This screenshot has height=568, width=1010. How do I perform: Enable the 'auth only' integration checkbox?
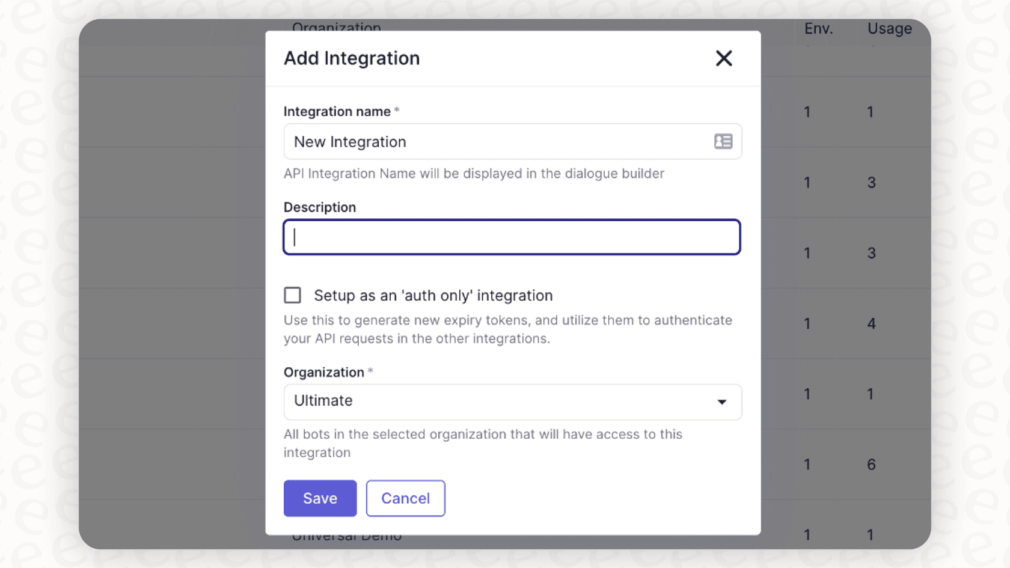click(x=293, y=295)
